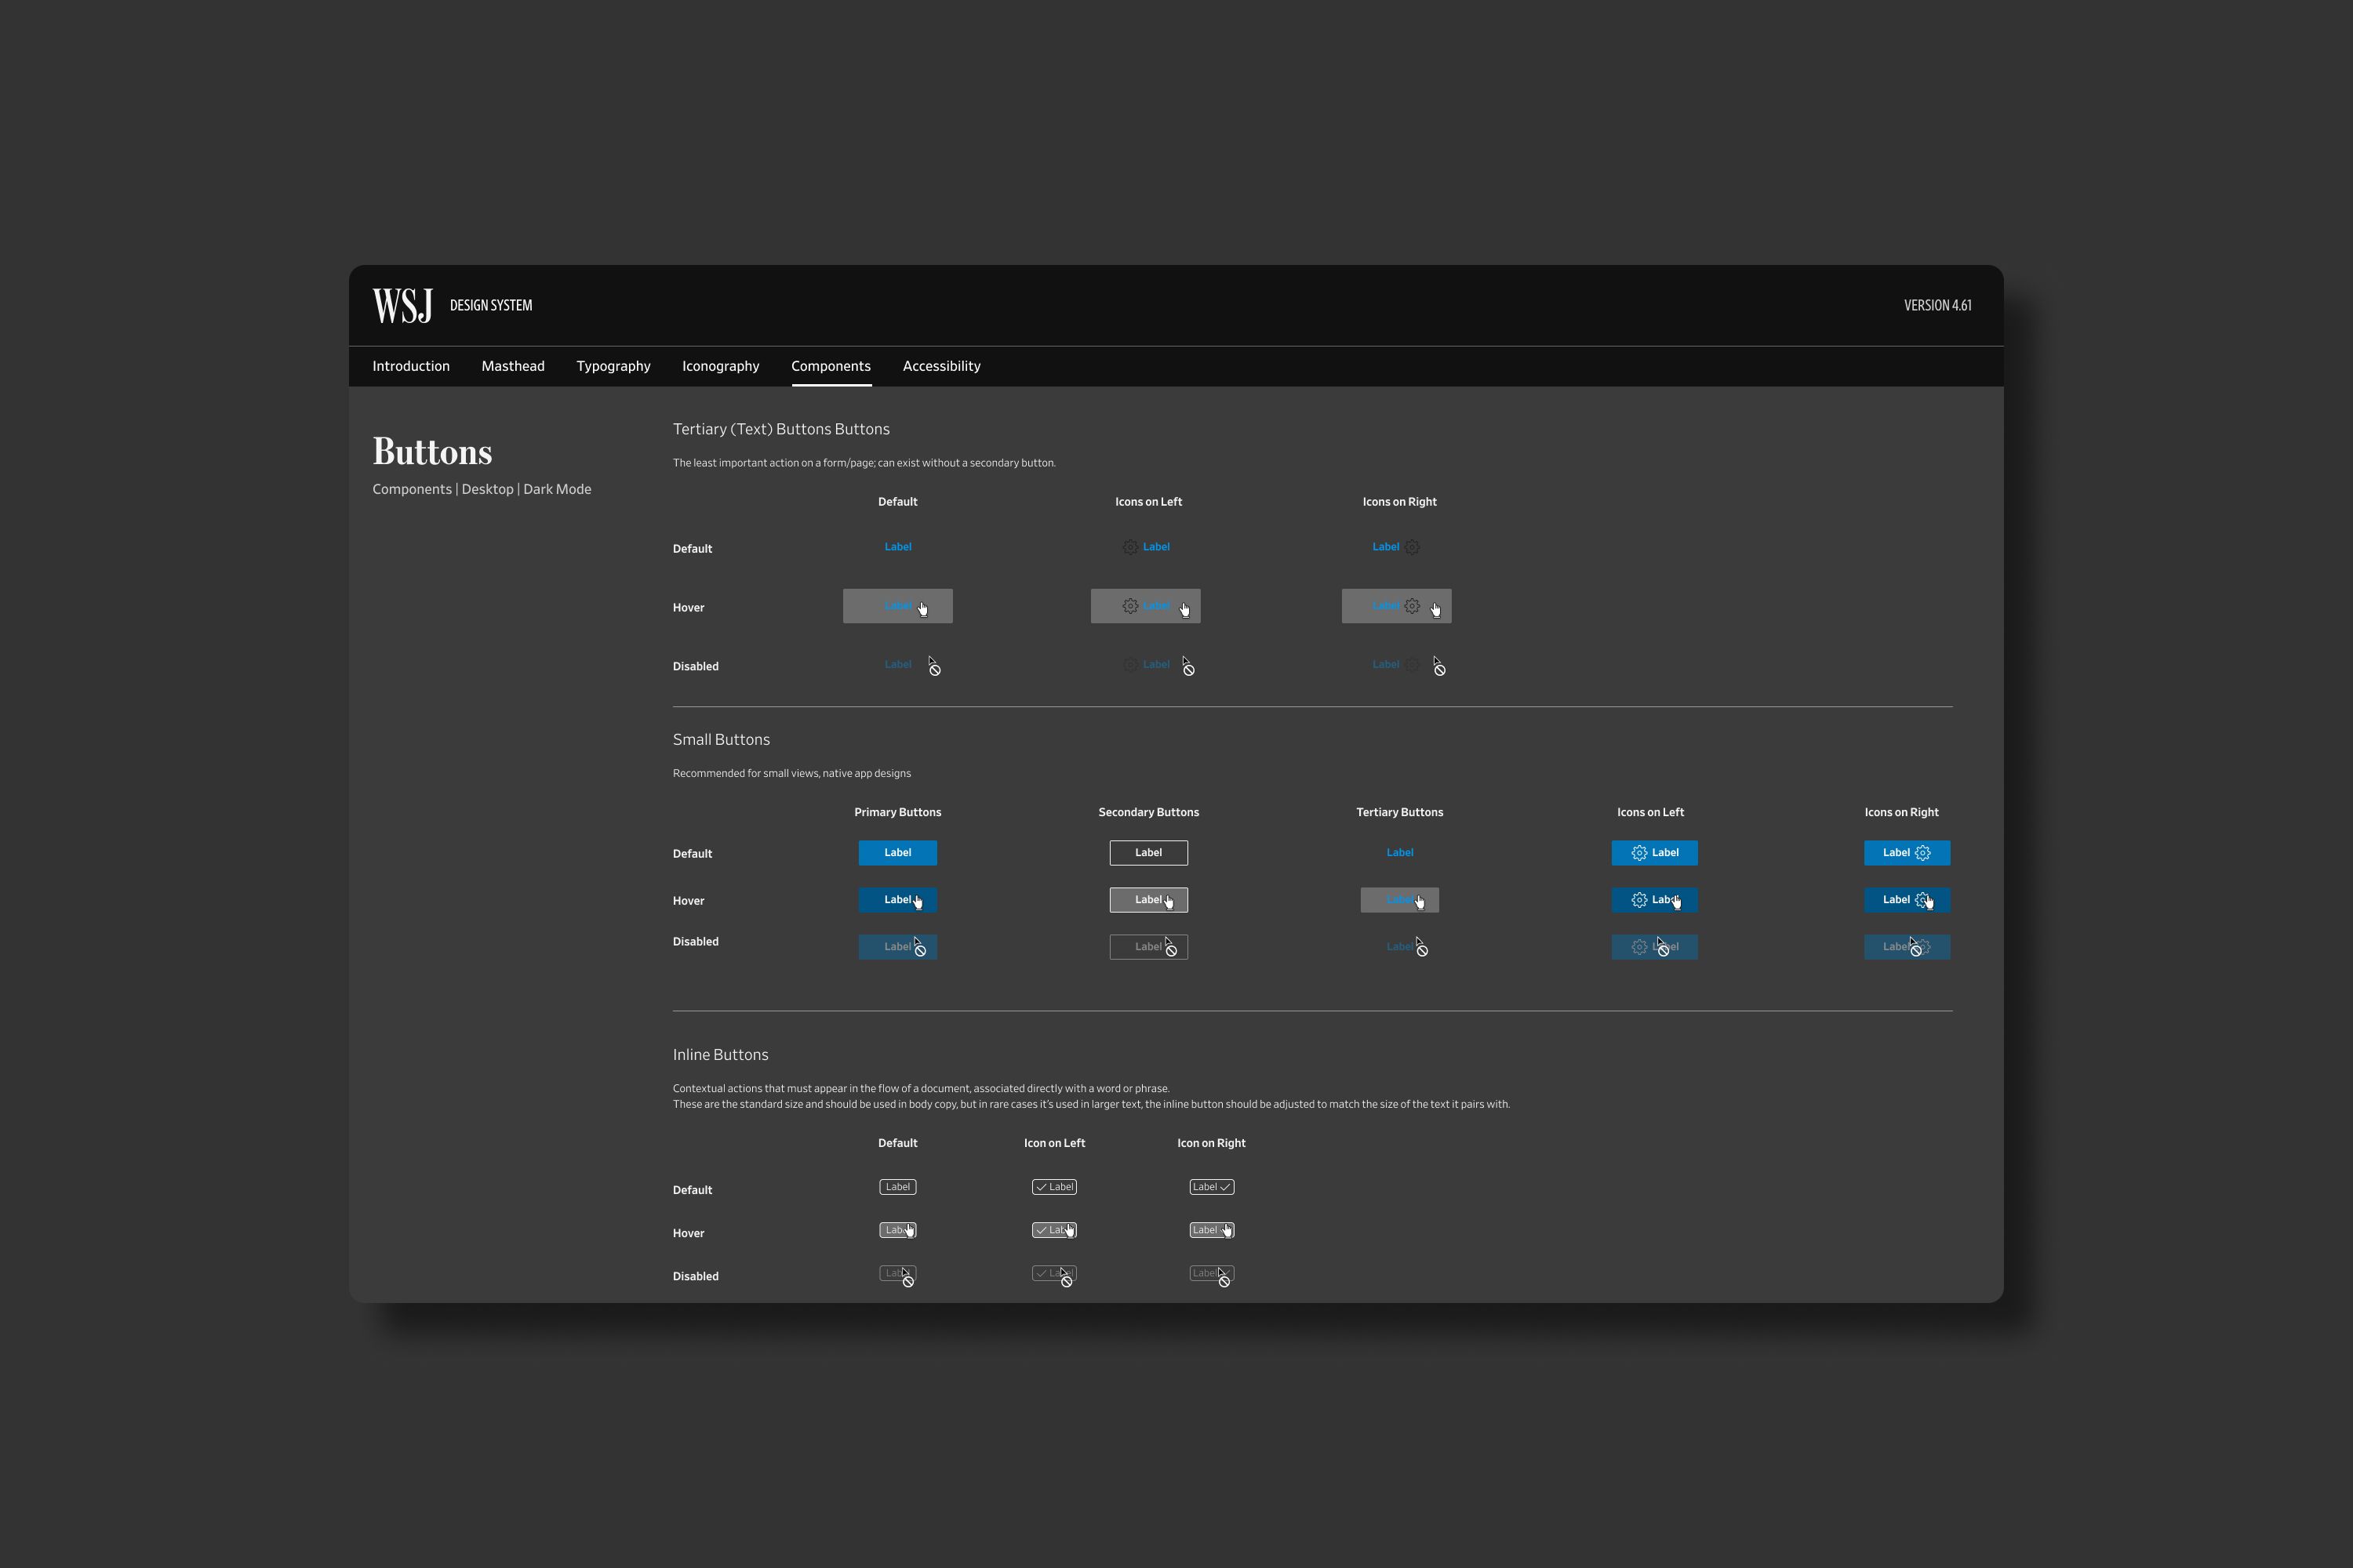Click the small default Primary blue Label button
This screenshot has width=2353, height=1568.
pyautogui.click(x=897, y=853)
